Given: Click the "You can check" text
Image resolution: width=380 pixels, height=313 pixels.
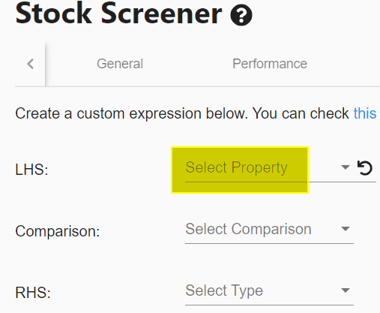Looking at the screenshot, I should [x=301, y=114].
